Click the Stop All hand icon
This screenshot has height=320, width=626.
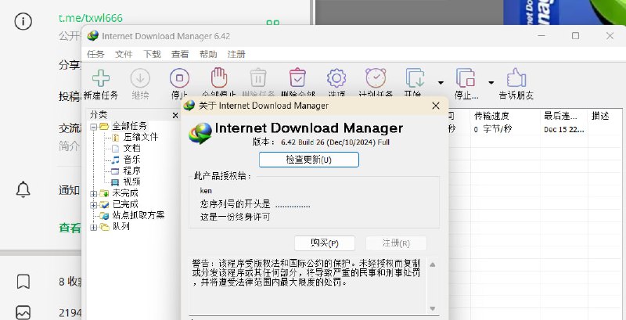(219, 77)
